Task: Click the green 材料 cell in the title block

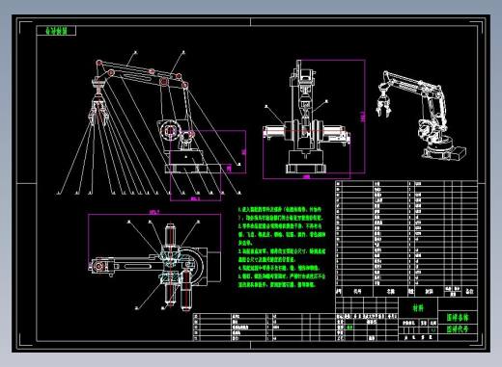Action: coord(418,308)
